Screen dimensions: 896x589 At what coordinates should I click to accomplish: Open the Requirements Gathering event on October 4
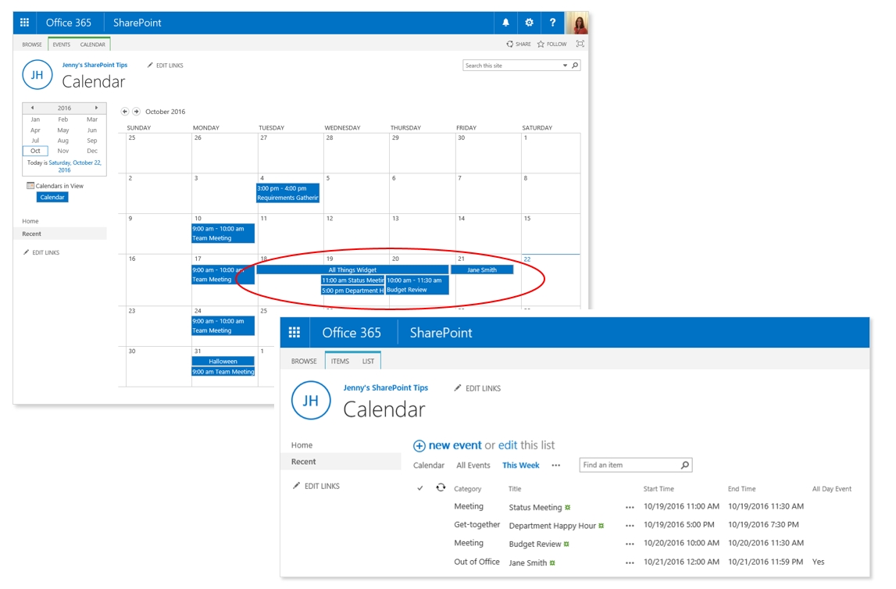288,193
